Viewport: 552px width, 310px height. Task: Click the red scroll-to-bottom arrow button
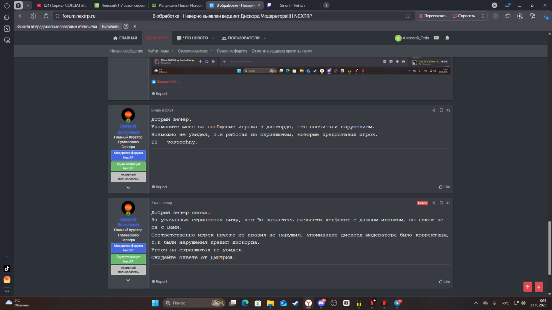click(x=539, y=287)
